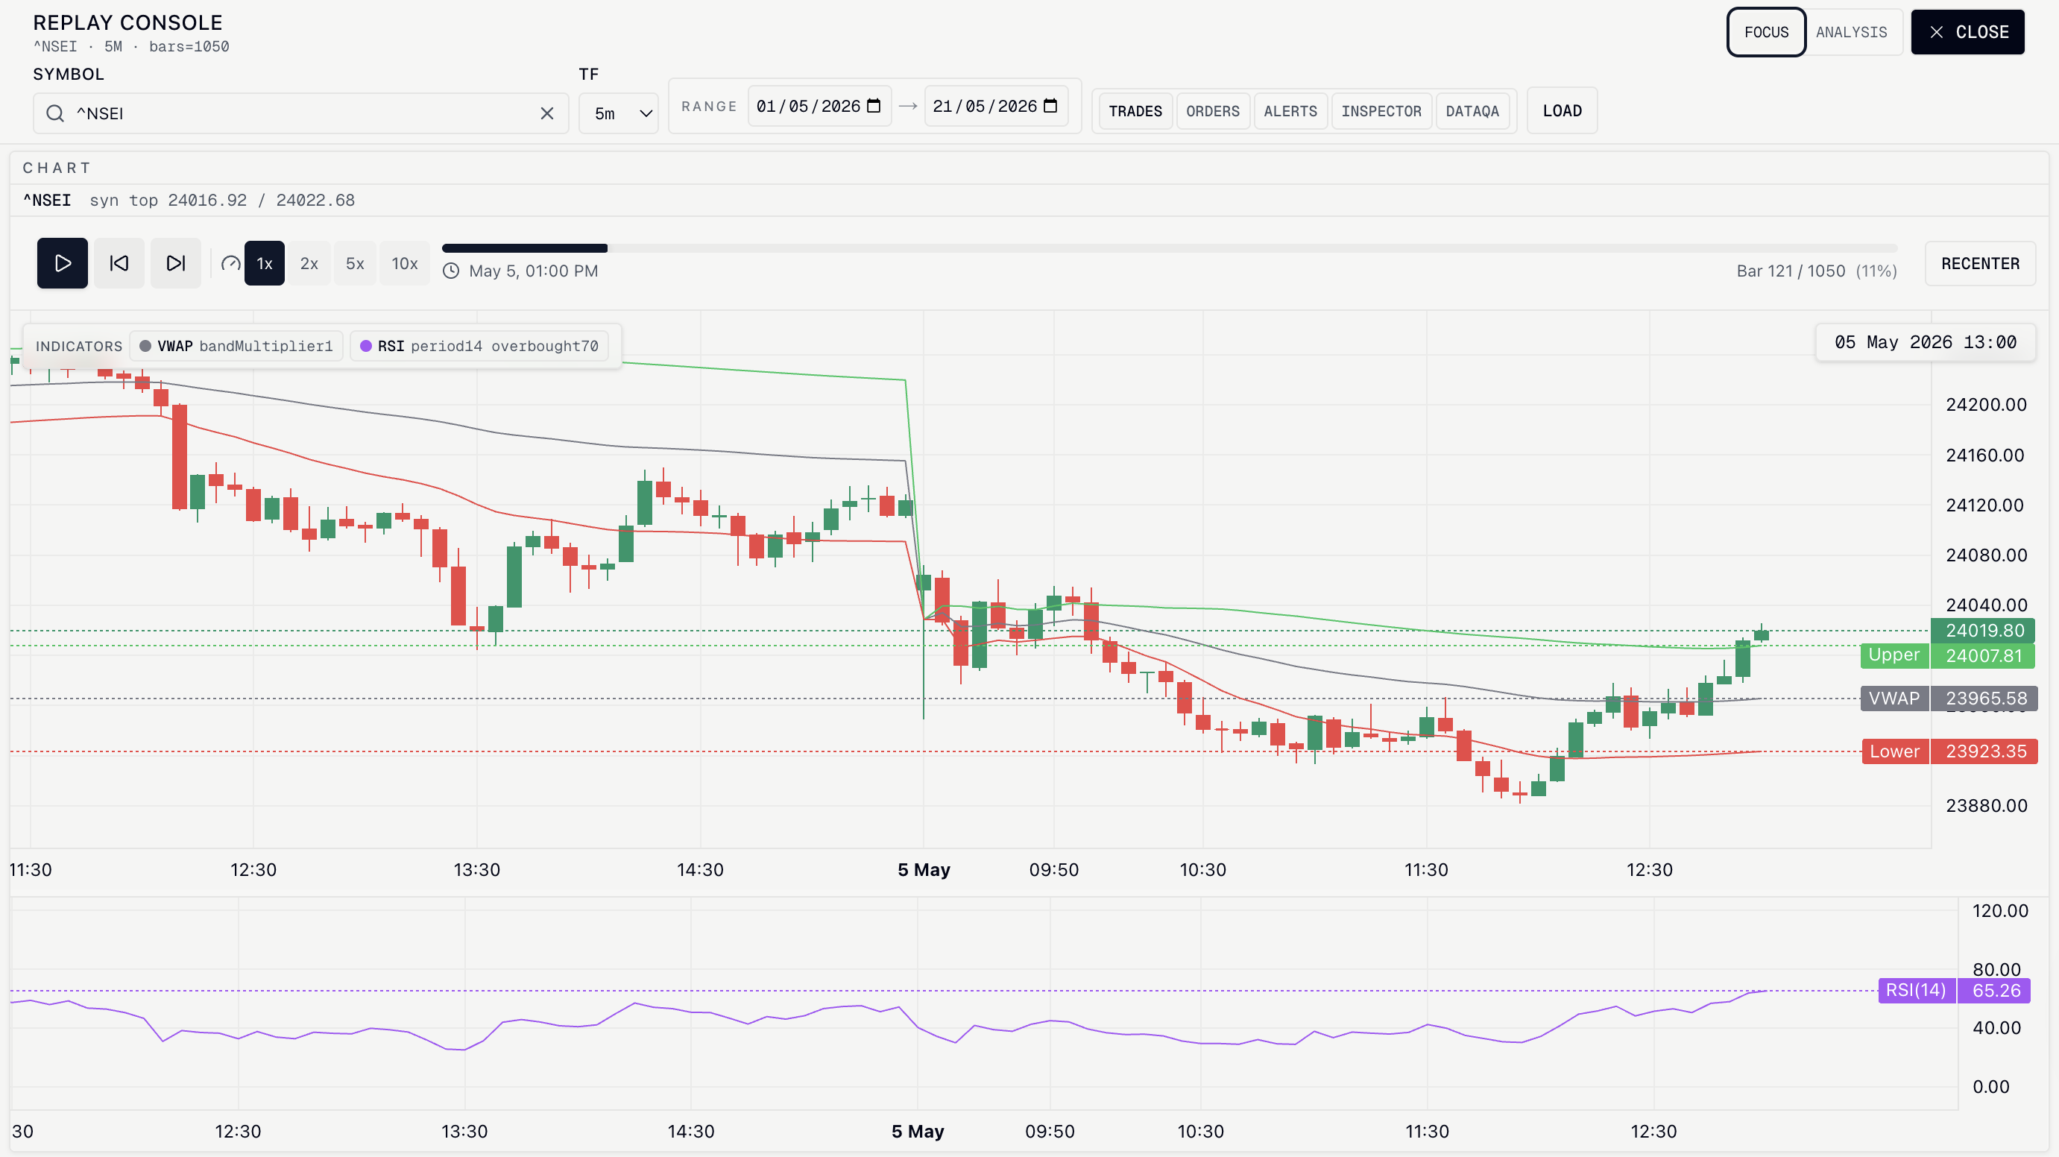Set playback speed to 1x
The width and height of the screenshot is (2059, 1157).
click(265, 264)
